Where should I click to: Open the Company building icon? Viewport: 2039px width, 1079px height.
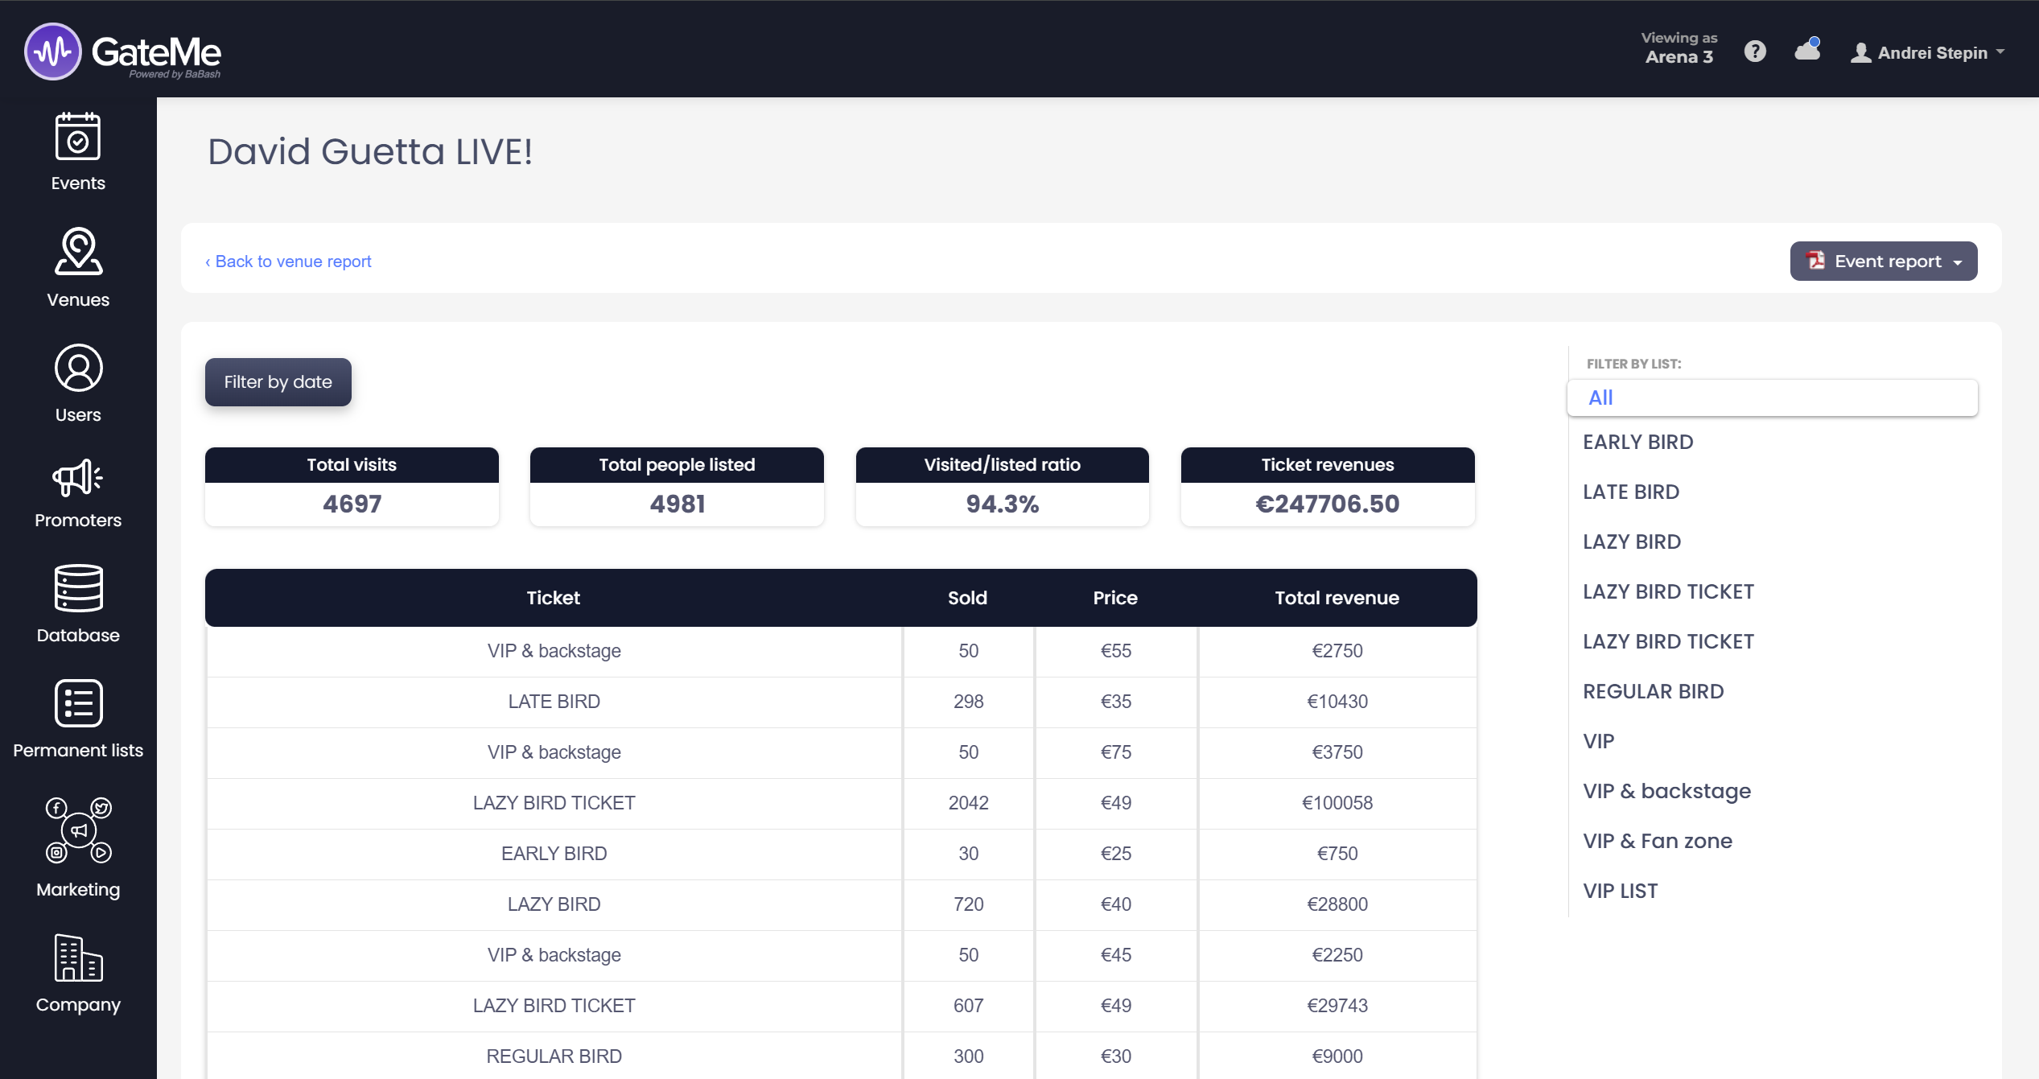pos(78,958)
